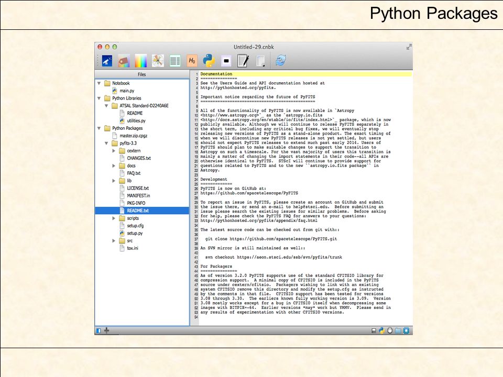This screenshot has height=377, width=503.
Task: Expand the docs folder
Action: pyautogui.click(x=114, y=166)
